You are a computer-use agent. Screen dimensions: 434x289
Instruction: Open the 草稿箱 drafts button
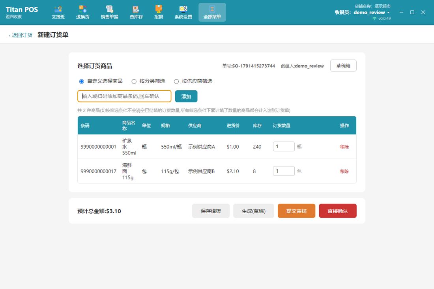[343, 66]
